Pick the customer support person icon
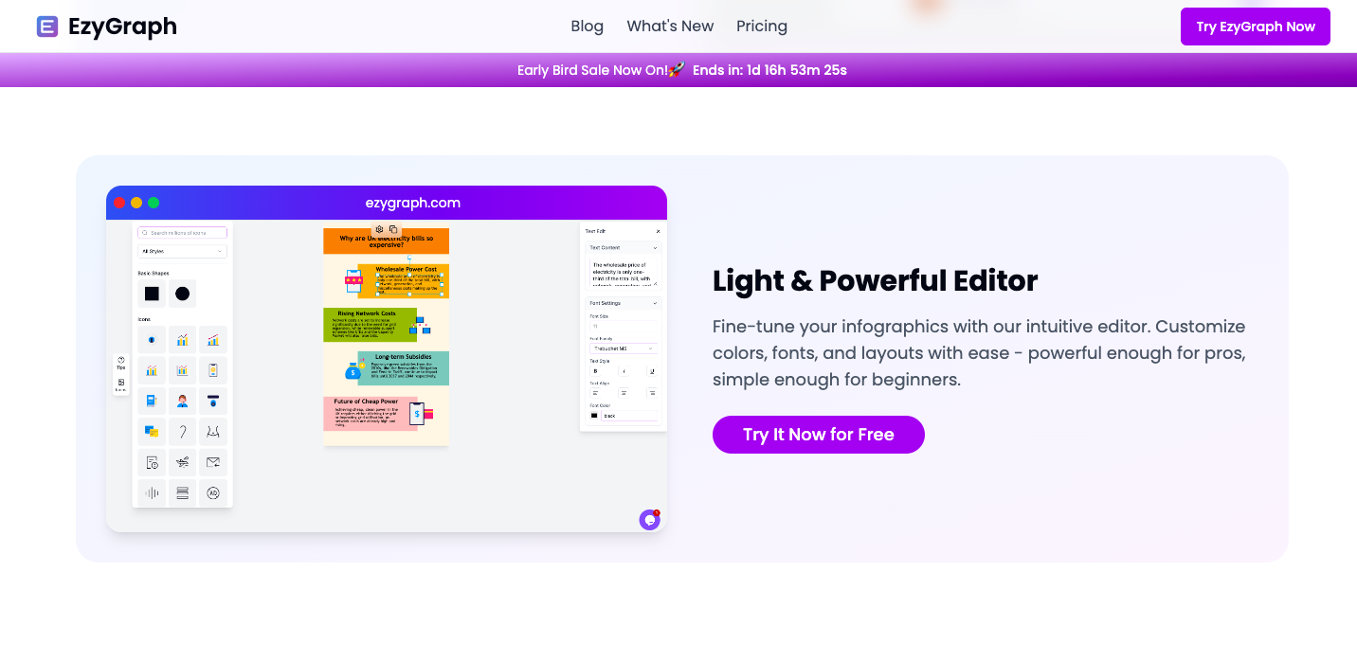 pyautogui.click(x=182, y=401)
